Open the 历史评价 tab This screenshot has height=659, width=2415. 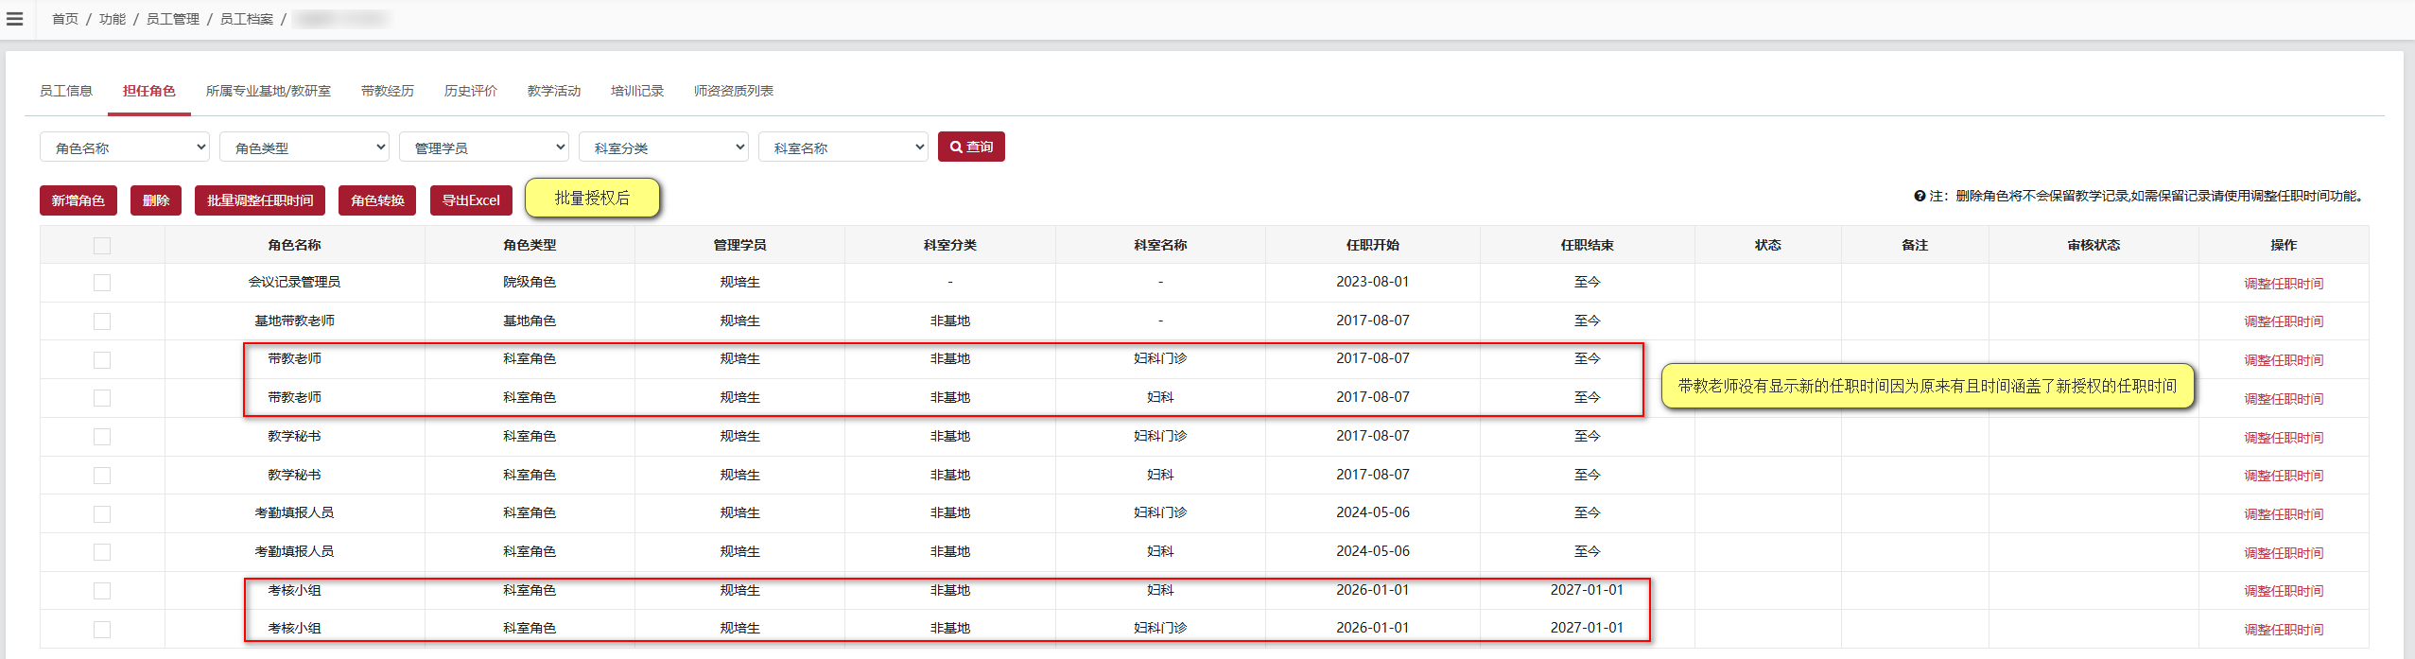tap(471, 91)
